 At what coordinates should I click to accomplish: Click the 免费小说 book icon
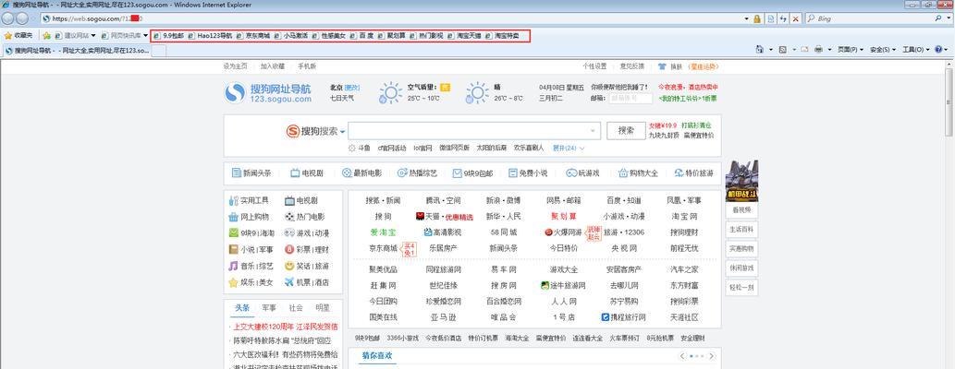coord(513,173)
